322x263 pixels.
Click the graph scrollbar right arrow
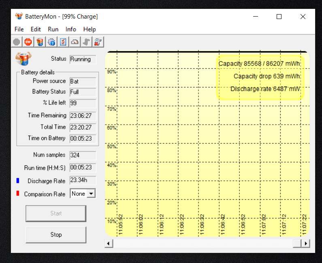pyautogui.click(x=306, y=244)
